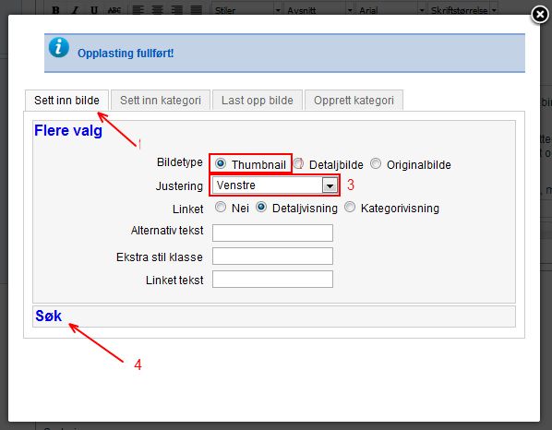This screenshot has height=430, width=552.
Task: Switch to Last opp bilde tab
Action: (x=258, y=101)
